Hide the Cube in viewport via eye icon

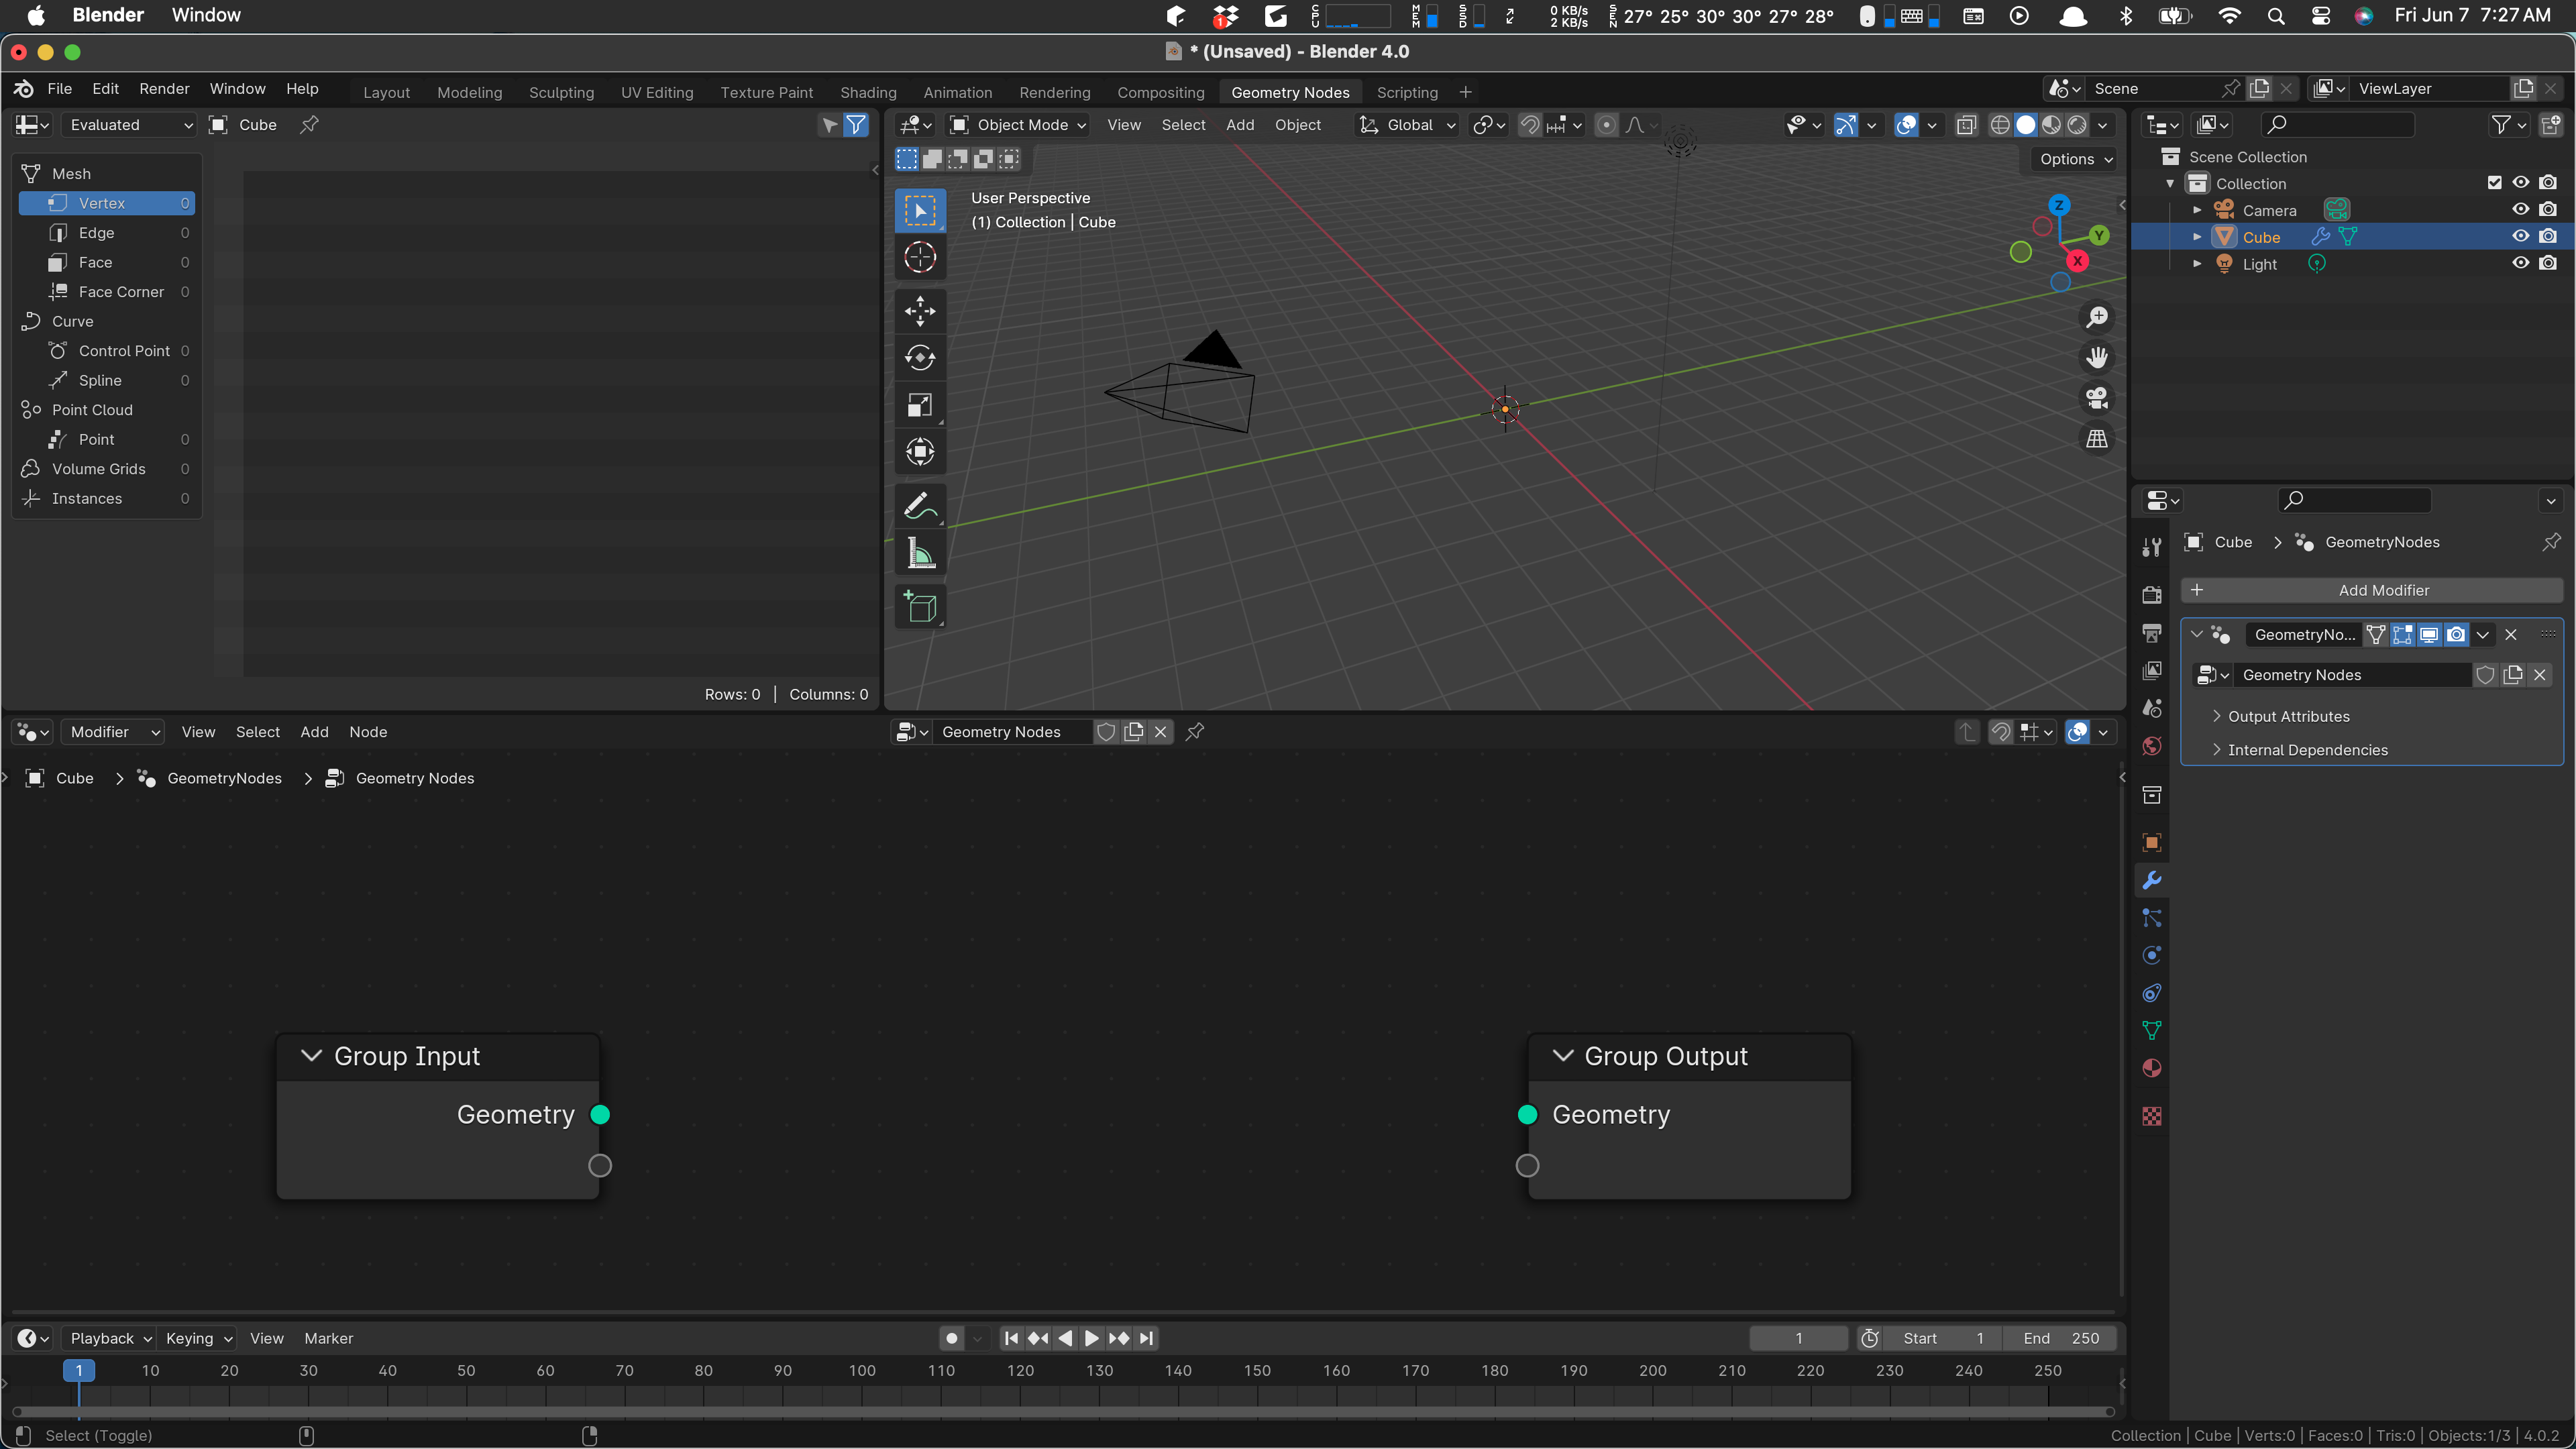[x=2521, y=237]
